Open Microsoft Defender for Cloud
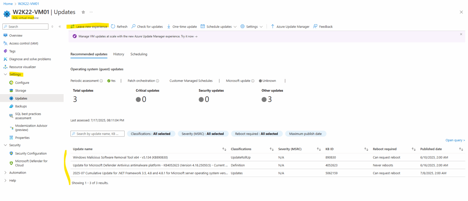This screenshot has width=468, height=201. [x=31, y=163]
